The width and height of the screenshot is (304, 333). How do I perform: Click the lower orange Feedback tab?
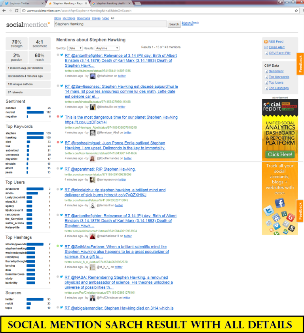(x=300, y=211)
